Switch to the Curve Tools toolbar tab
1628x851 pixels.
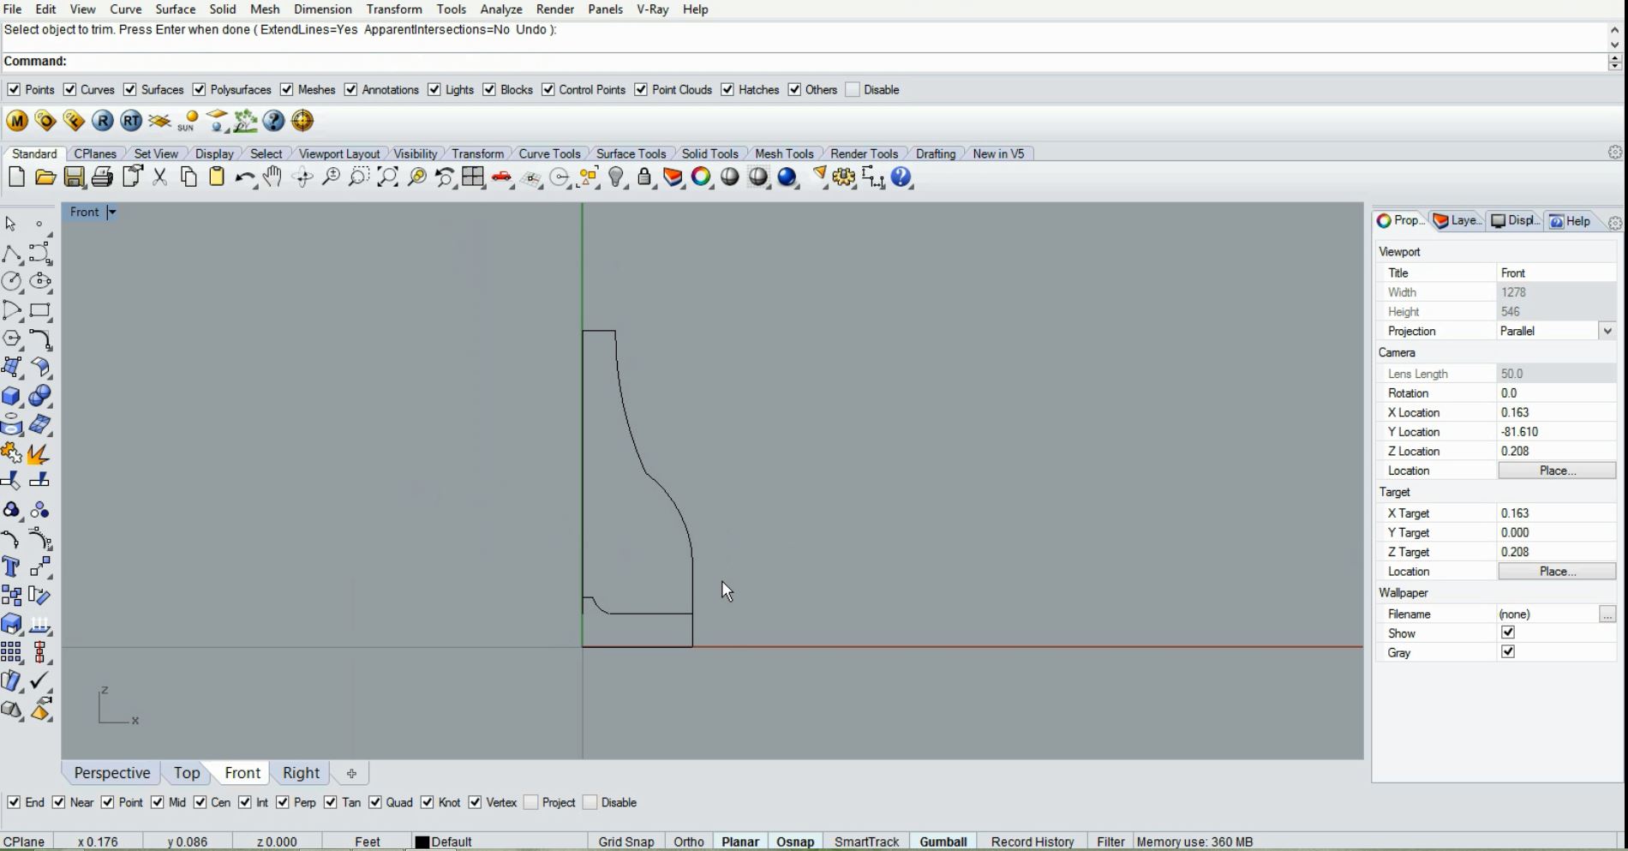click(x=550, y=154)
